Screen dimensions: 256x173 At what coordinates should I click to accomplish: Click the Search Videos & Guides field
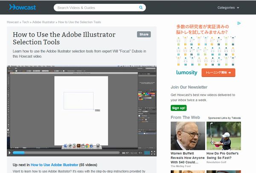coord(99,8)
